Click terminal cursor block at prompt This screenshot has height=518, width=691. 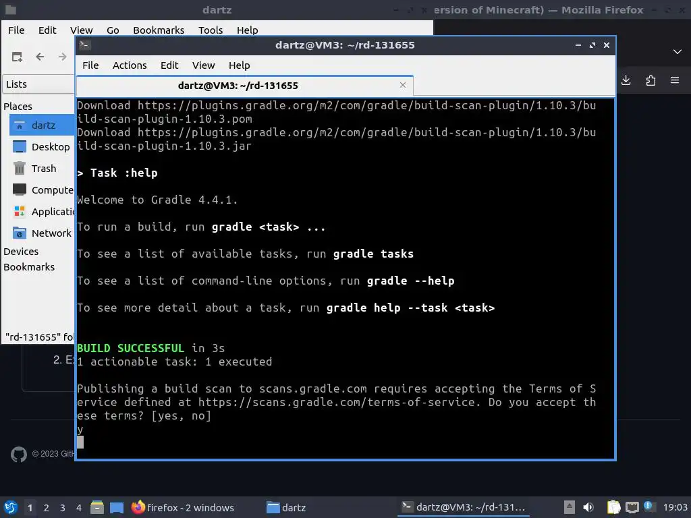pyautogui.click(x=80, y=442)
